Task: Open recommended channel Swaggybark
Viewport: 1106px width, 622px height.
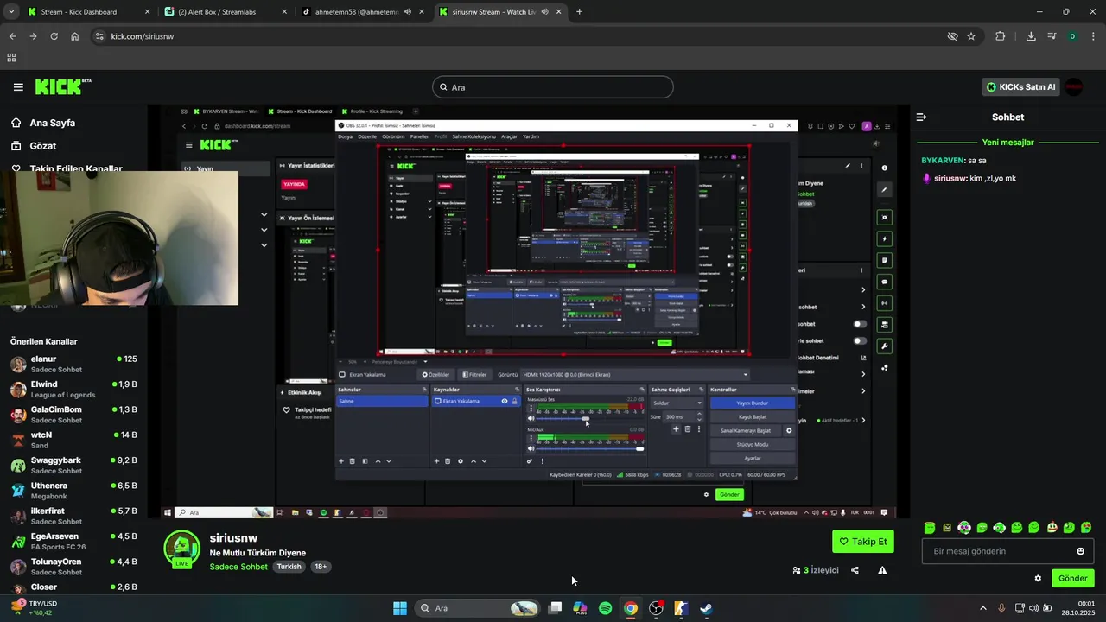Action: pyautogui.click(x=73, y=465)
